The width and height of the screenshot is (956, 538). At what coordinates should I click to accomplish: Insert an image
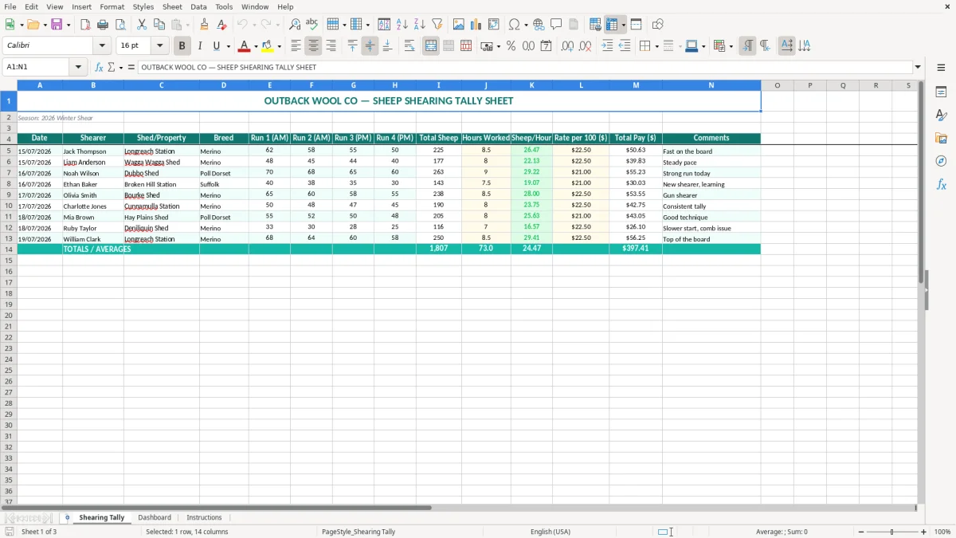(459, 25)
